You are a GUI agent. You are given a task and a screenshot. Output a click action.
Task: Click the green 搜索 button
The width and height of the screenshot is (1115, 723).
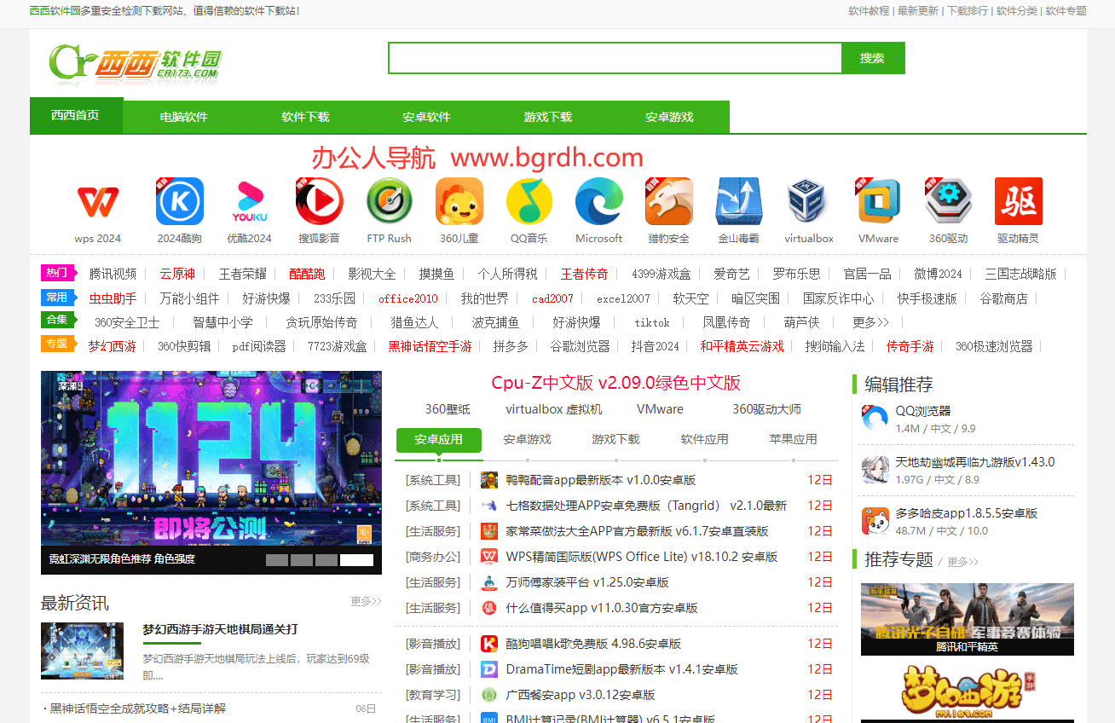point(872,58)
